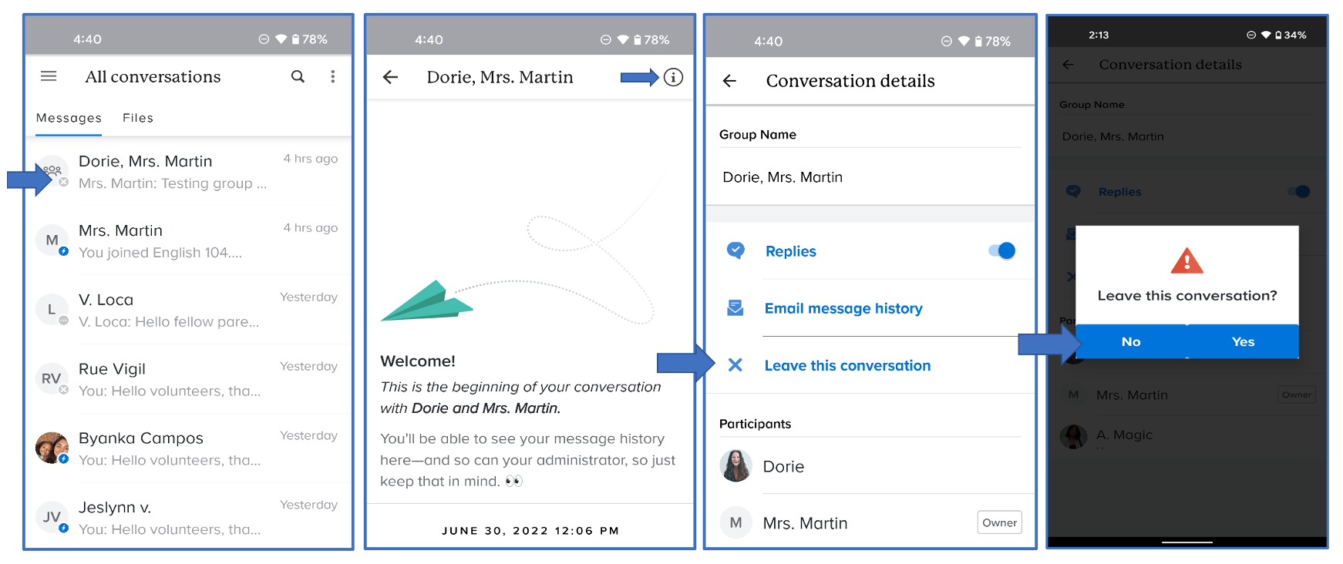
Task: Switch to the Files tab
Action: 138,118
